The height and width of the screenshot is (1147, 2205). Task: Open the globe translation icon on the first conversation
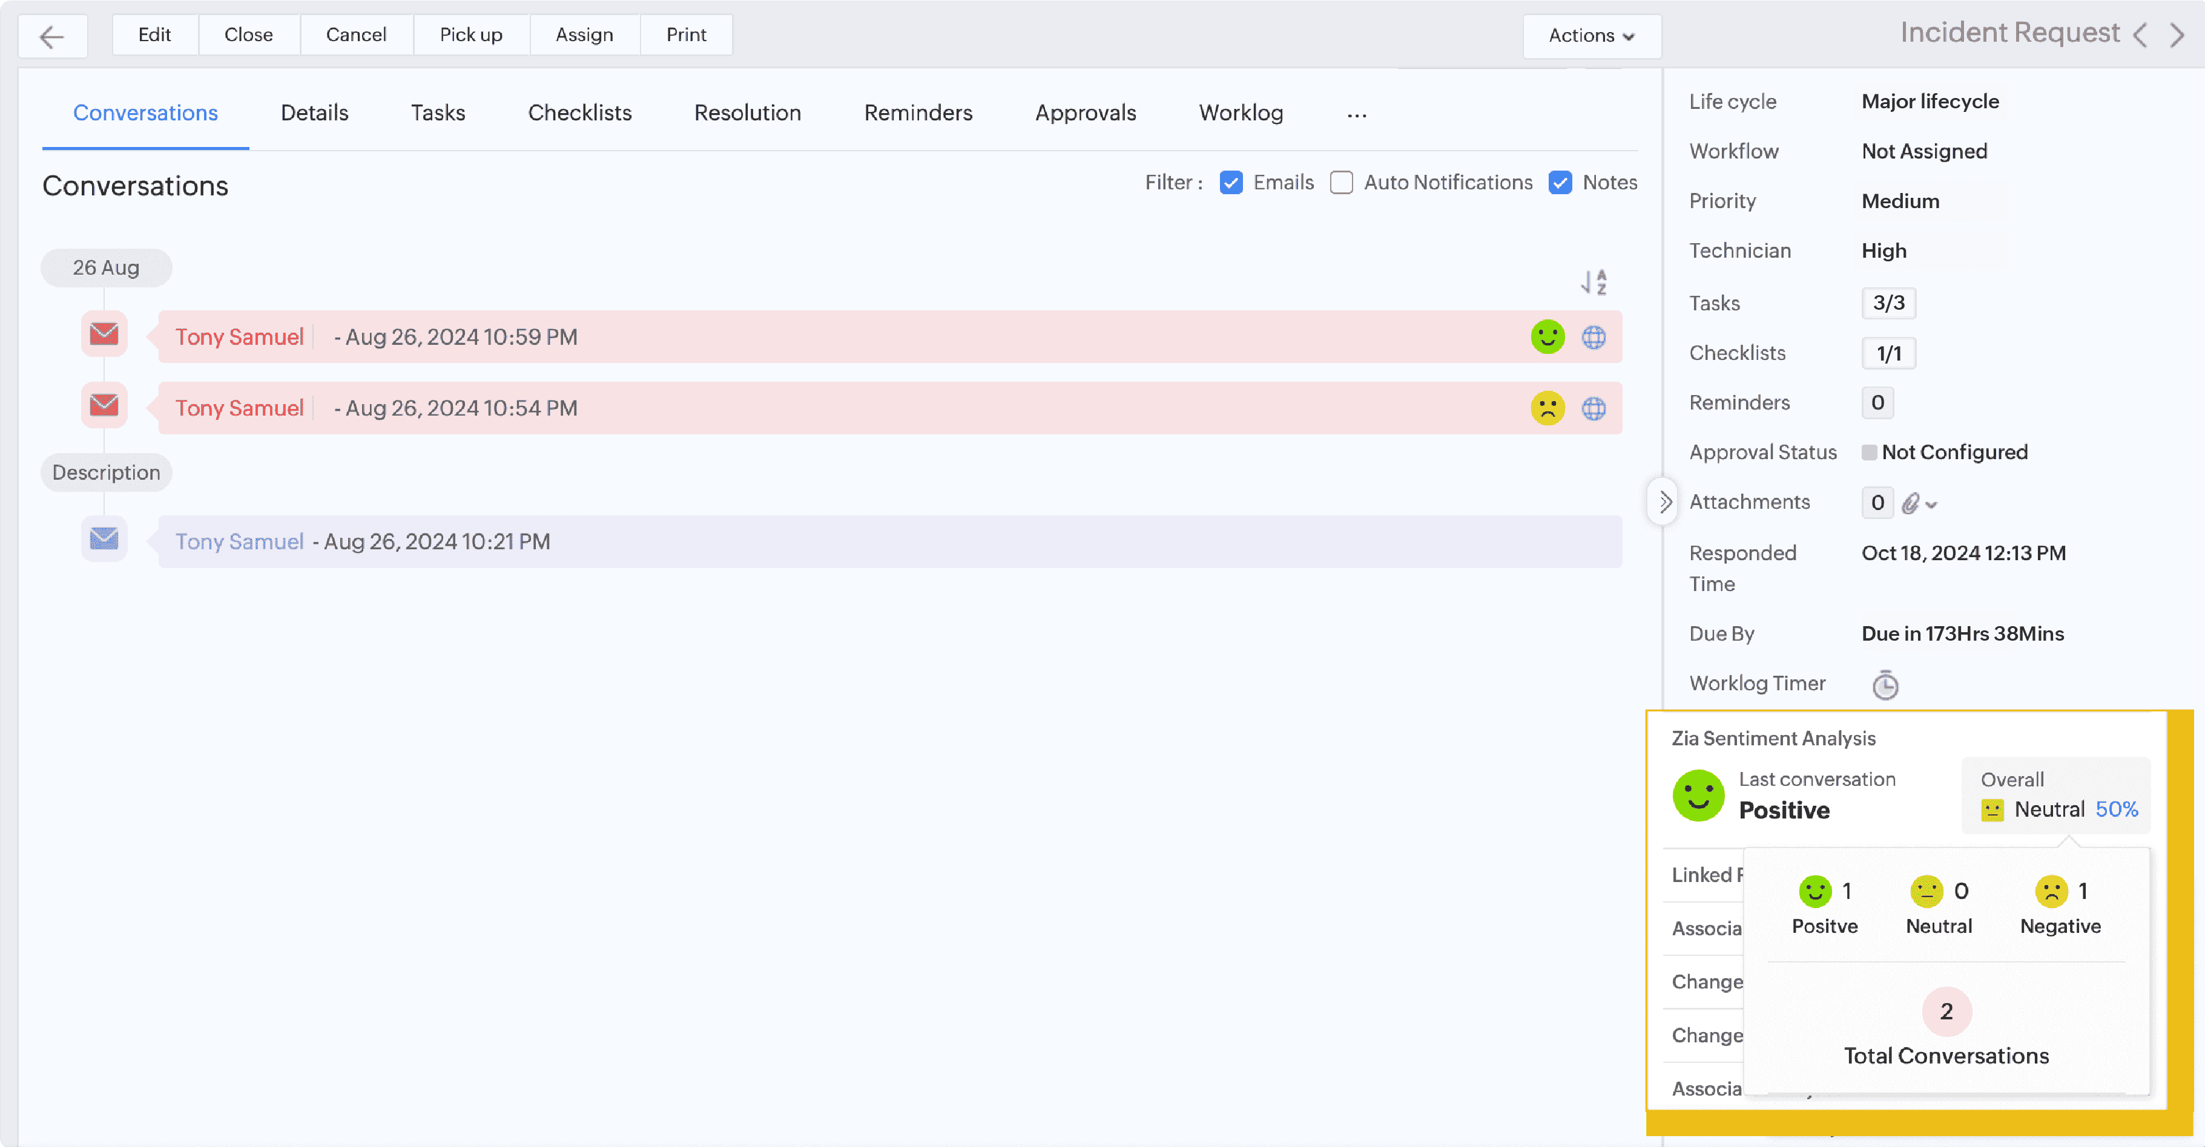[1593, 336]
